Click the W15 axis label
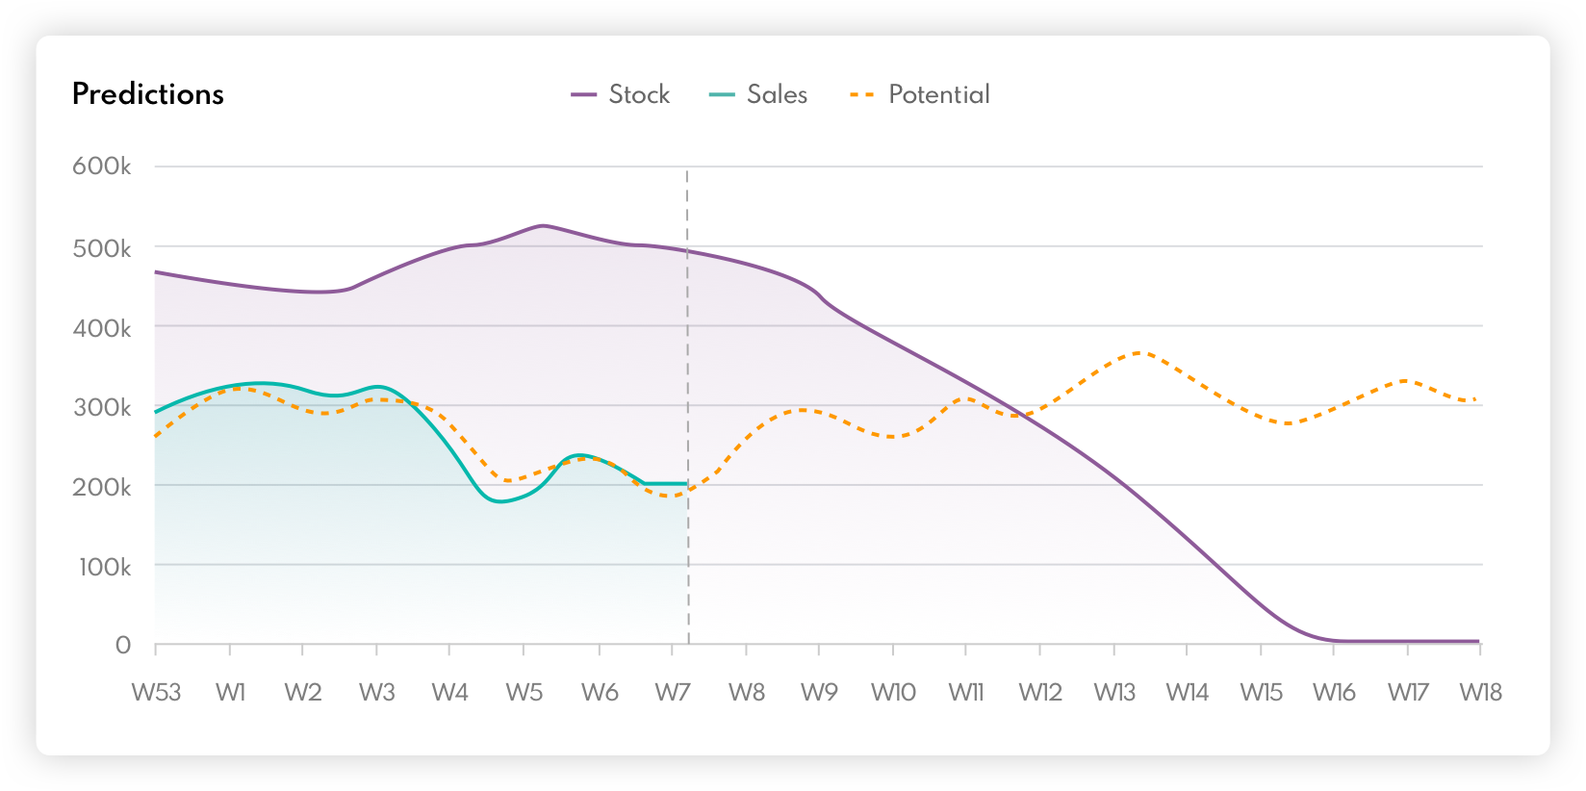1586x791 pixels. [x=1261, y=692]
